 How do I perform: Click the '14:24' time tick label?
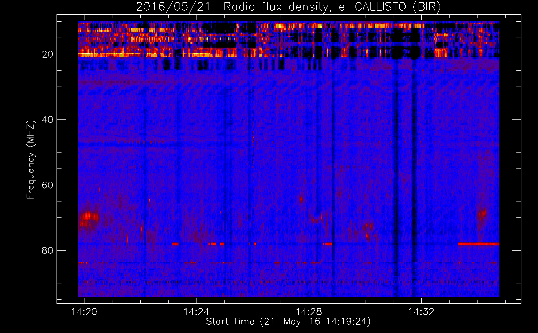point(197,312)
